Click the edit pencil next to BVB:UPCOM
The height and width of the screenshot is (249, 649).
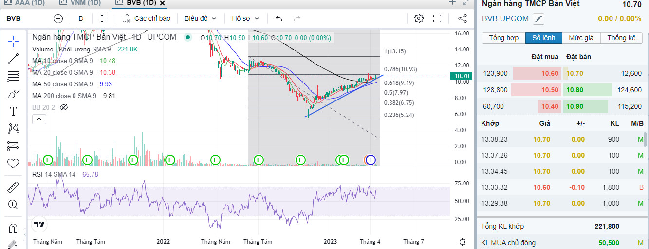(x=538, y=19)
